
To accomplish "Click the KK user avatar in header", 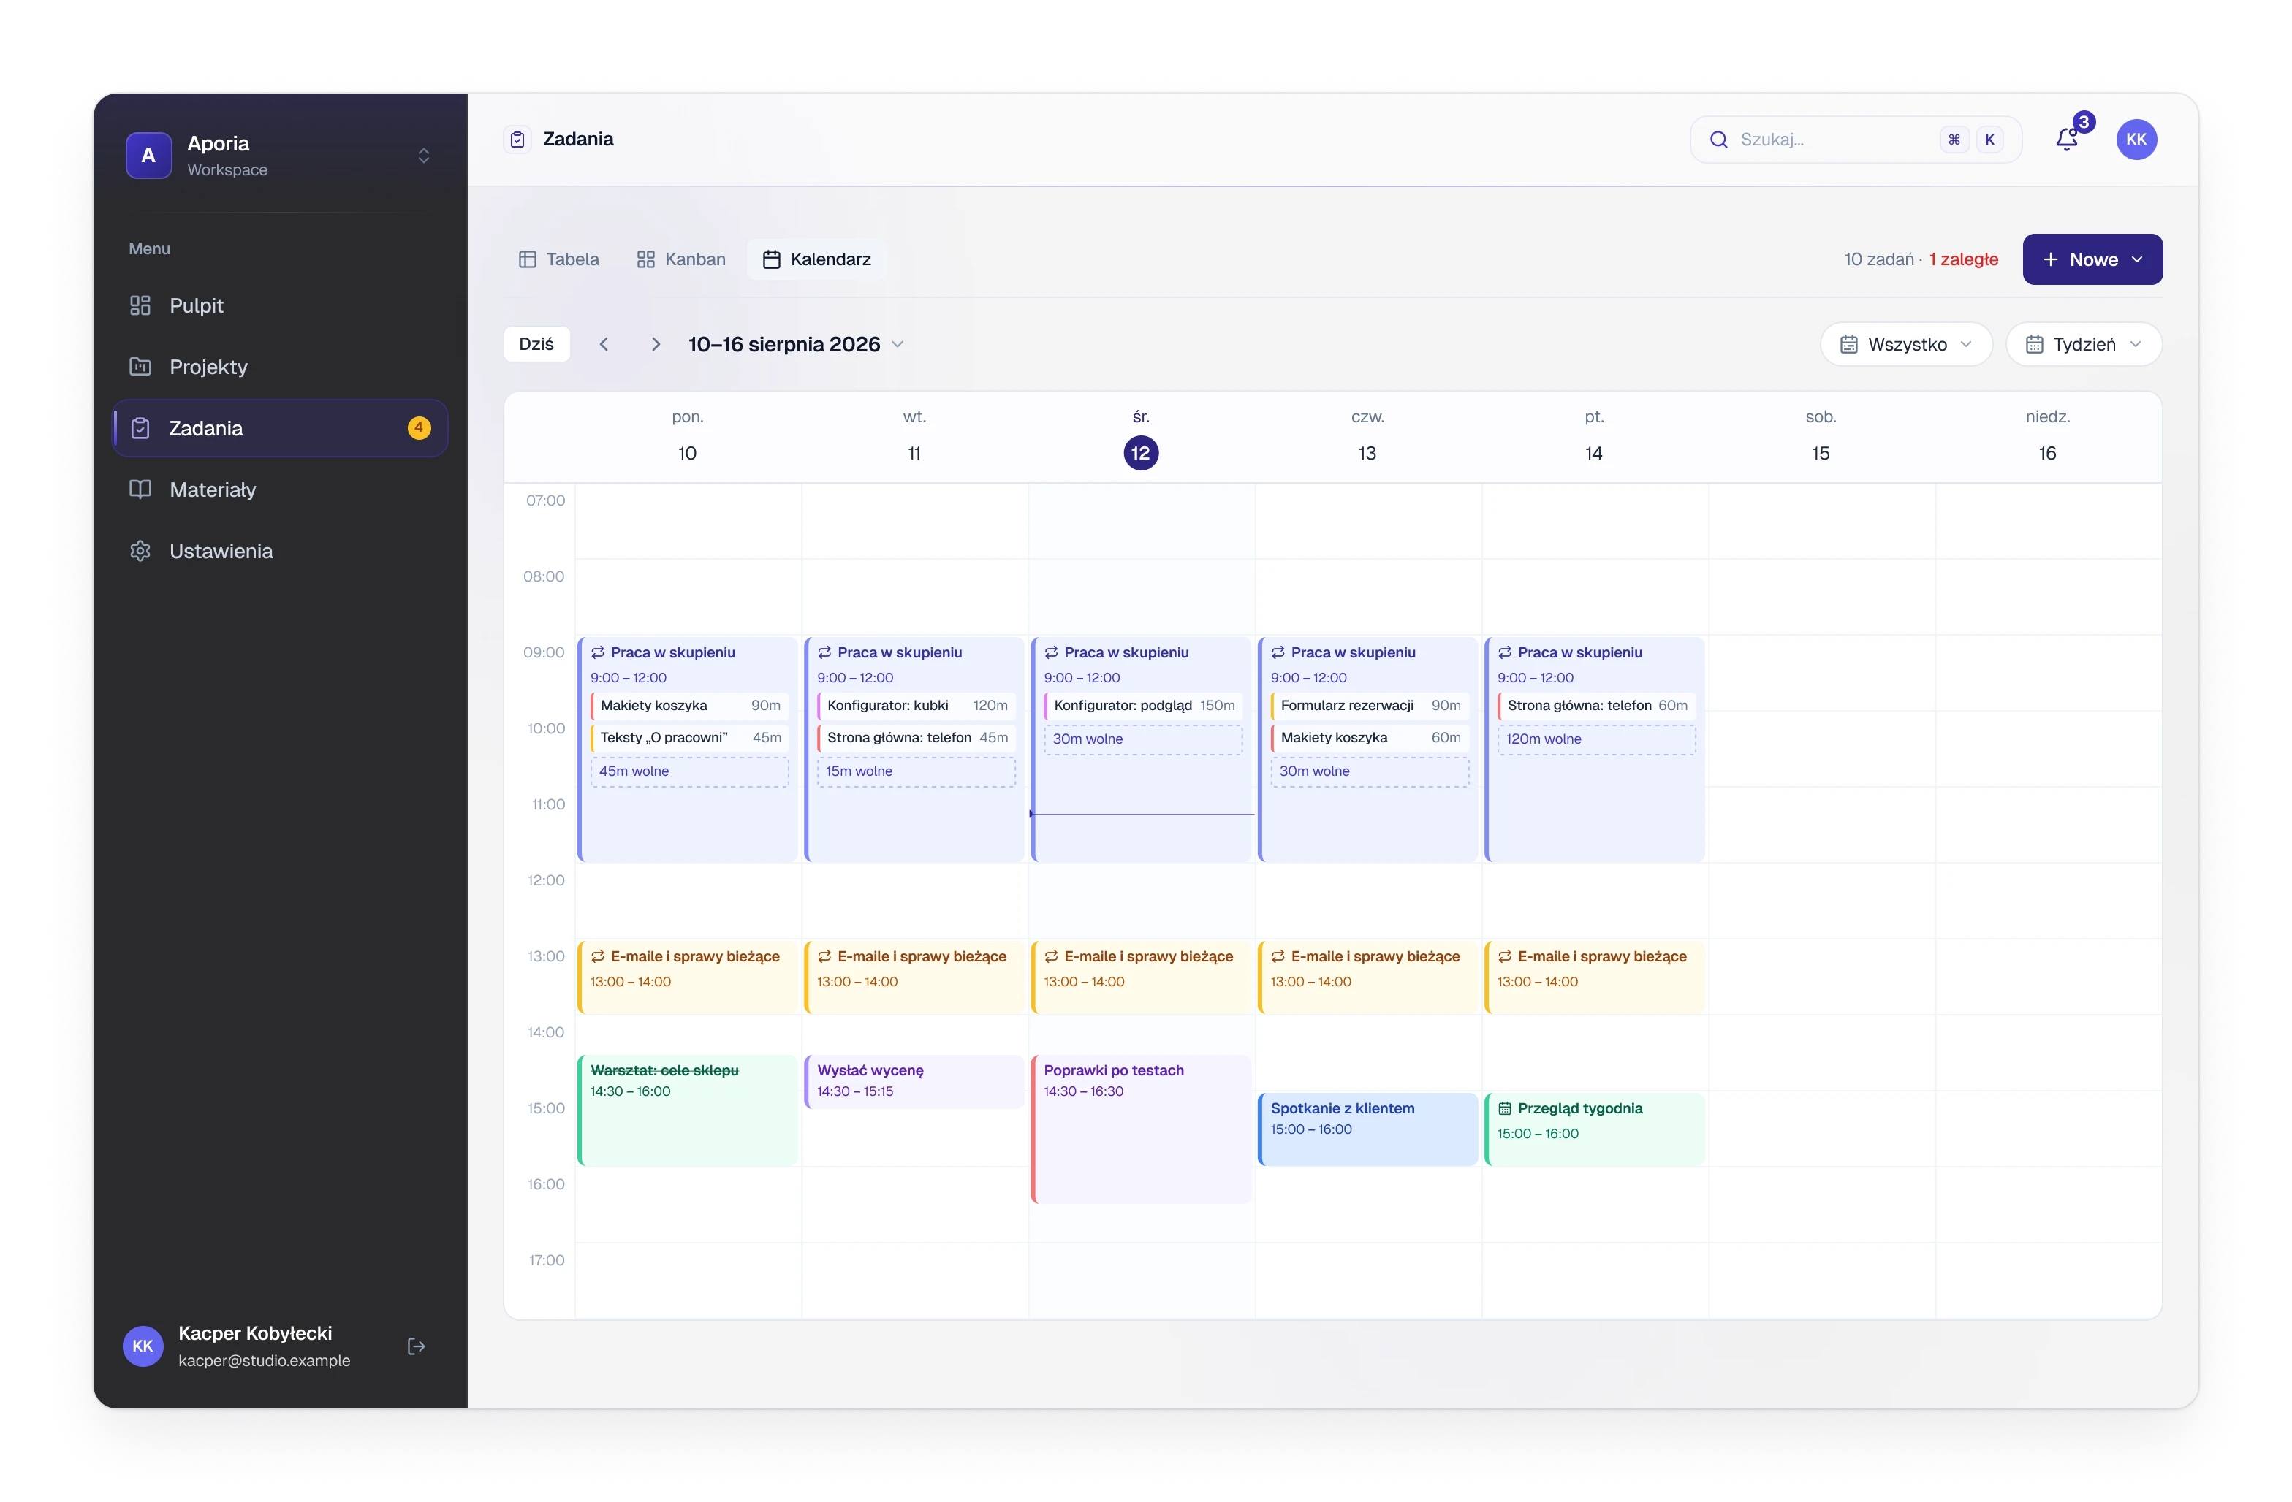I will coord(2136,140).
